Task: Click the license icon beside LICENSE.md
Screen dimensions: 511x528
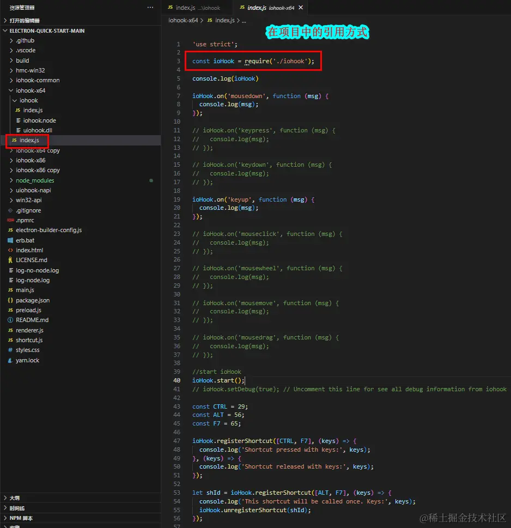Action: point(10,260)
